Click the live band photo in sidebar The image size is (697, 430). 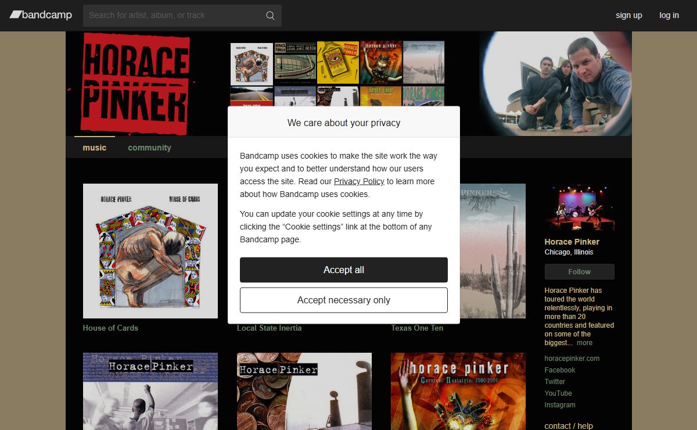click(x=579, y=207)
